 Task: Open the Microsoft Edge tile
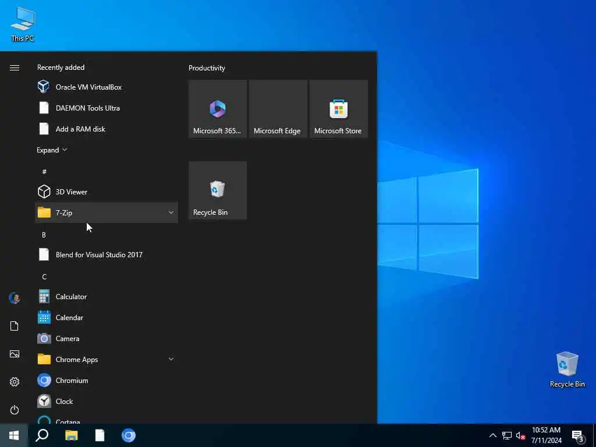click(x=278, y=109)
